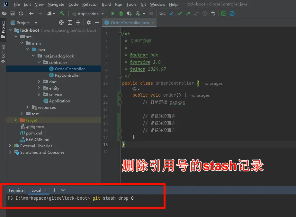Image resolution: width=296 pixels, height=217 pixels.
Task: Select README.md in the project tree
Action: 38,139
